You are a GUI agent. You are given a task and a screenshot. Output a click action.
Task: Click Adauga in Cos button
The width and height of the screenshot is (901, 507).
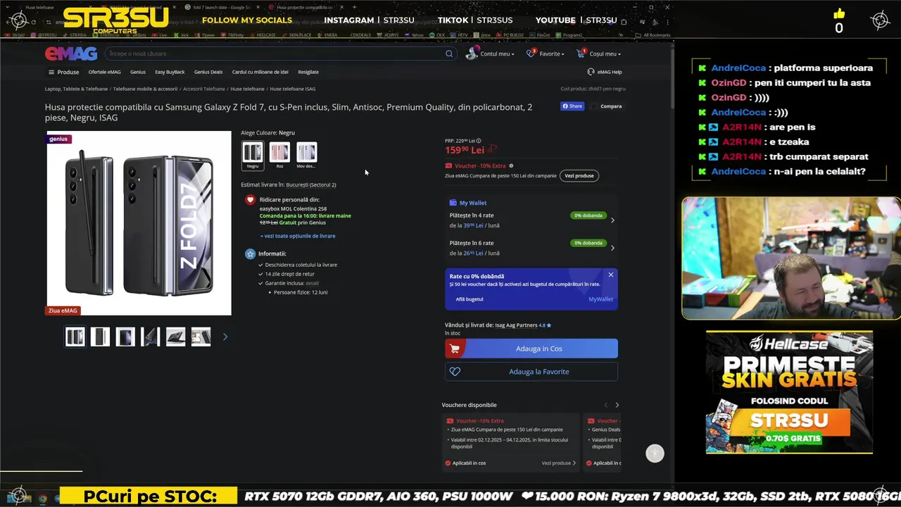[531, 349]
